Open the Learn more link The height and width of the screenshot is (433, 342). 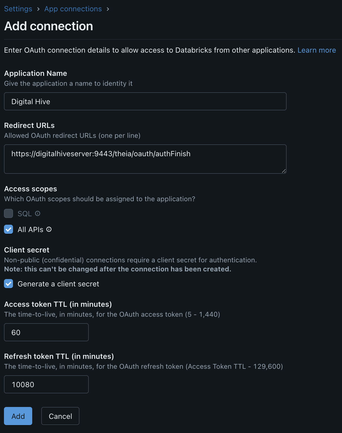[317, 50]
